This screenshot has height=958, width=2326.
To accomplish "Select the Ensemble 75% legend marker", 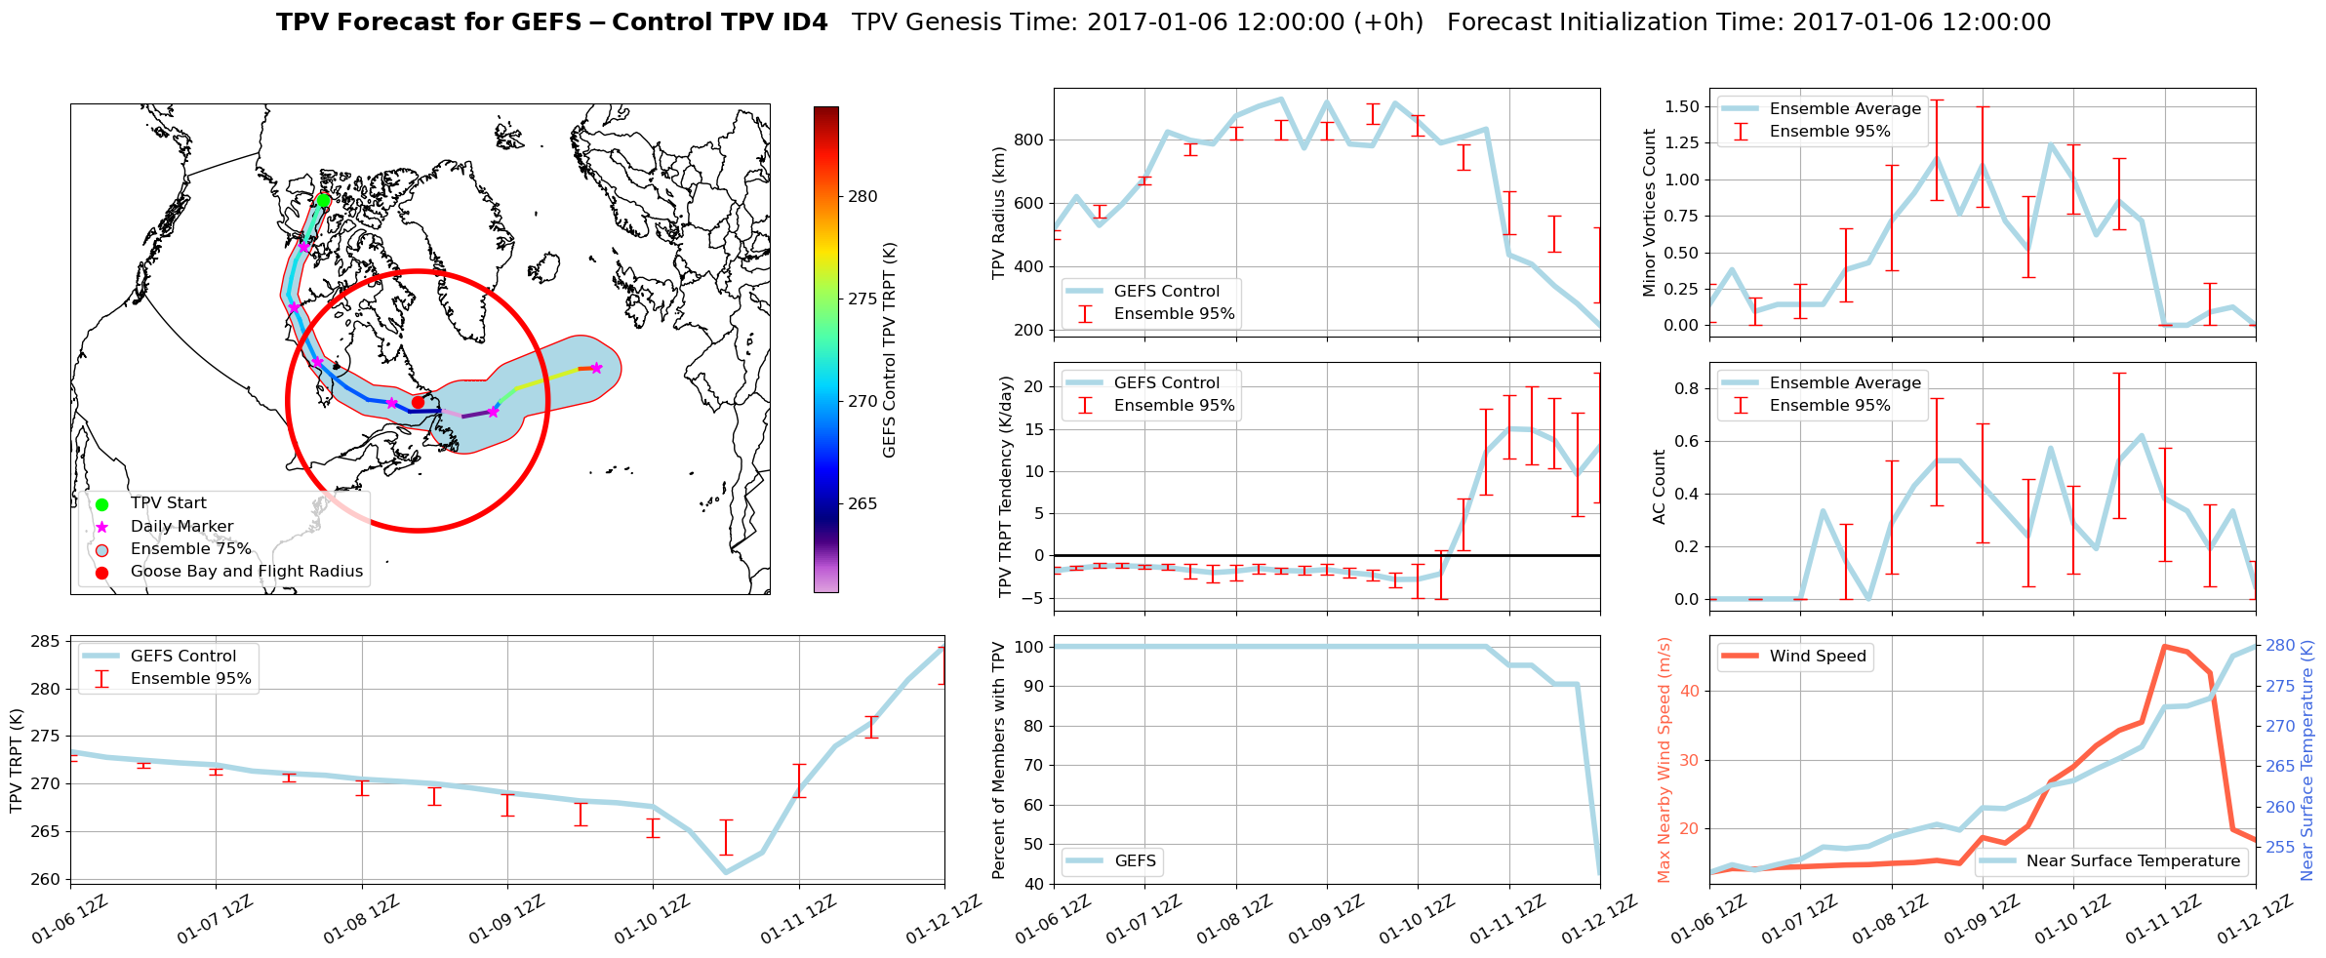I will tap(102, 549).
